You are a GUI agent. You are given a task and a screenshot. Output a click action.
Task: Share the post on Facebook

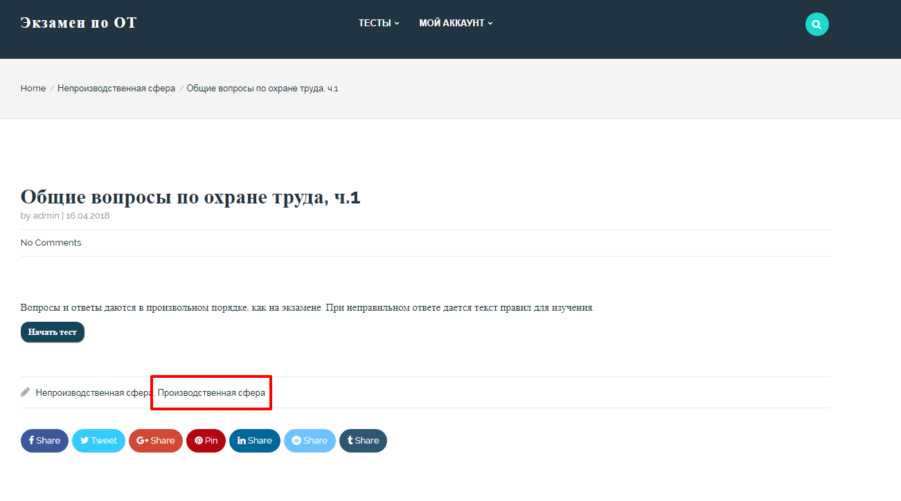tap(44, 441)
